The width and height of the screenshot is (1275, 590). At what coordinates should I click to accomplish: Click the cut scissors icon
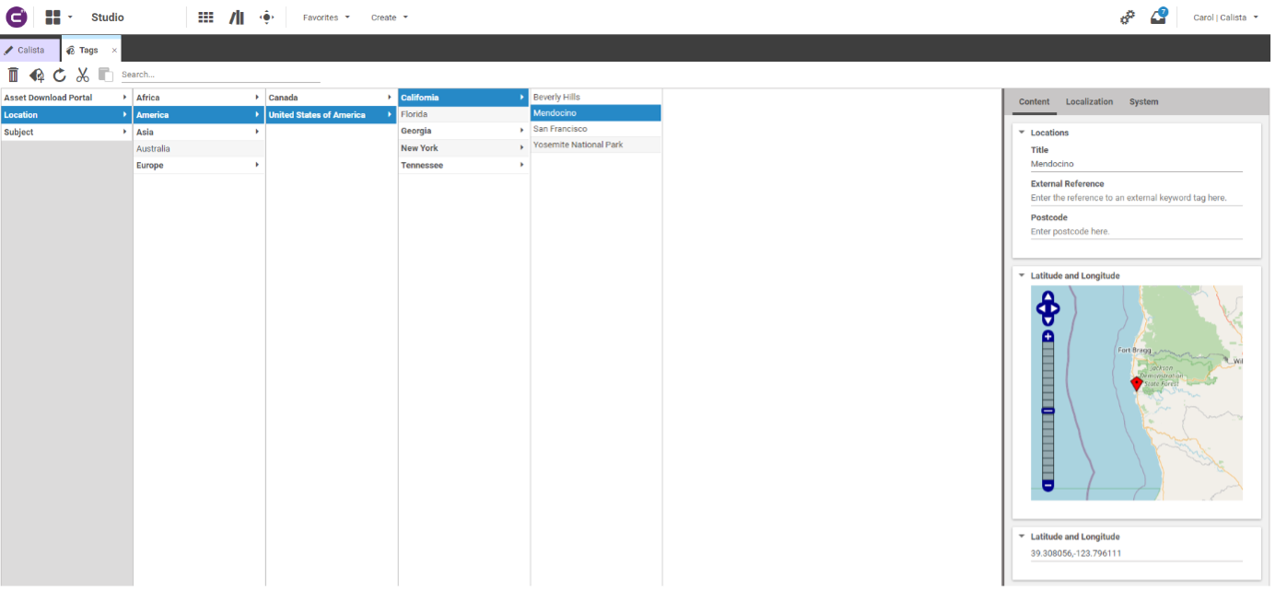tap(83, 75)
